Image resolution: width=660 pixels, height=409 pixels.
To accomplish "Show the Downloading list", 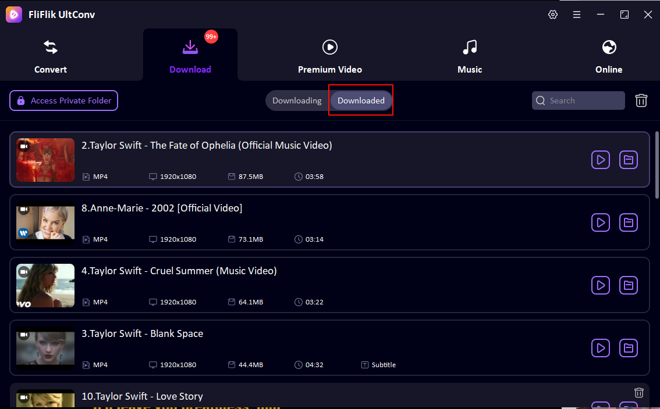I will 297,101.
